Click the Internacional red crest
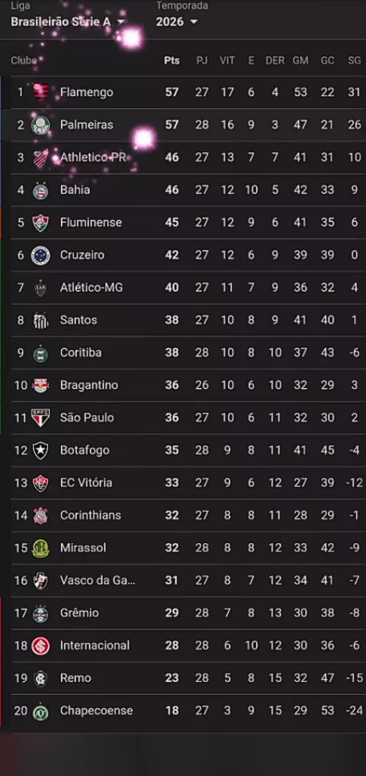366x776 pixels. click(x=40, y=645)
